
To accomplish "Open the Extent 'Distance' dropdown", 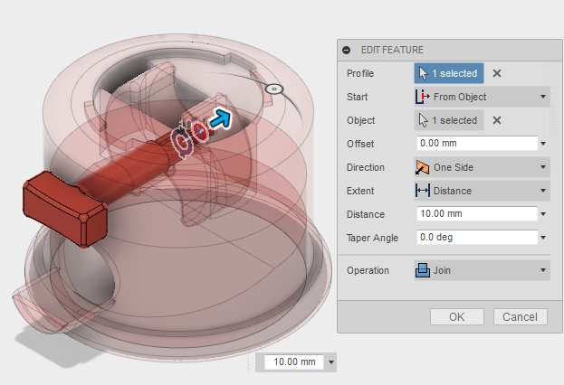I will coord(482,191).
